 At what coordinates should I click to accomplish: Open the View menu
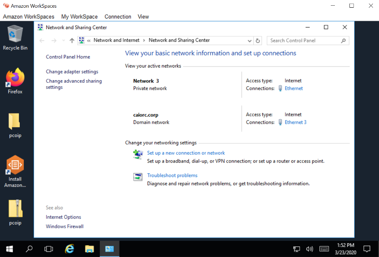(143, 17)
